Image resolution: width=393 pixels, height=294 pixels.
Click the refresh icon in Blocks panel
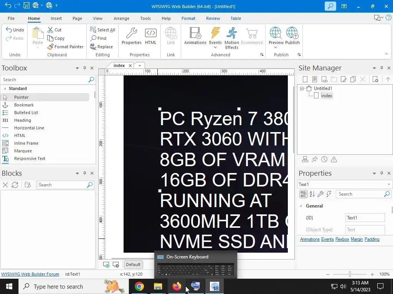tap(15, 185)
